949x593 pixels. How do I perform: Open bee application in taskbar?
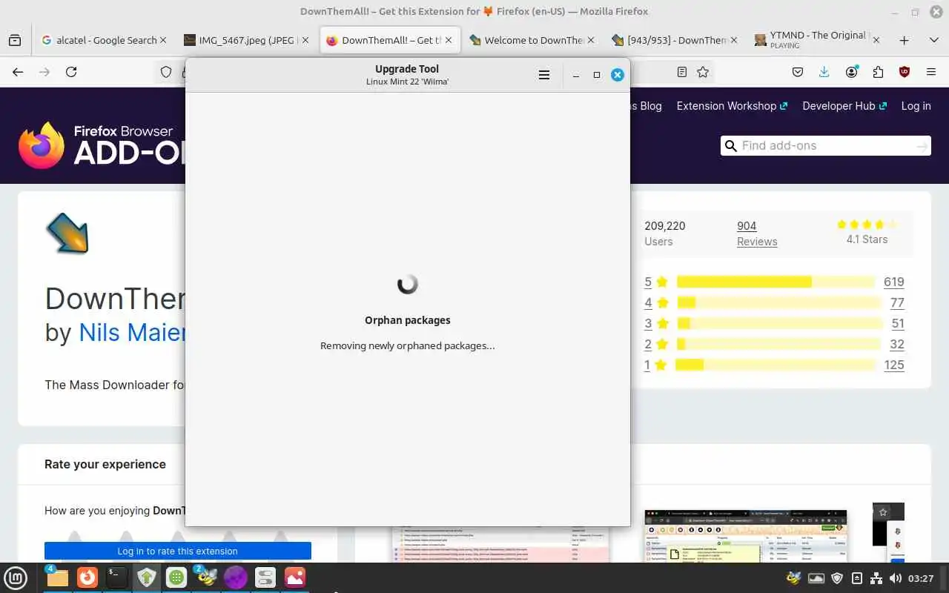[x=205, y=577]
